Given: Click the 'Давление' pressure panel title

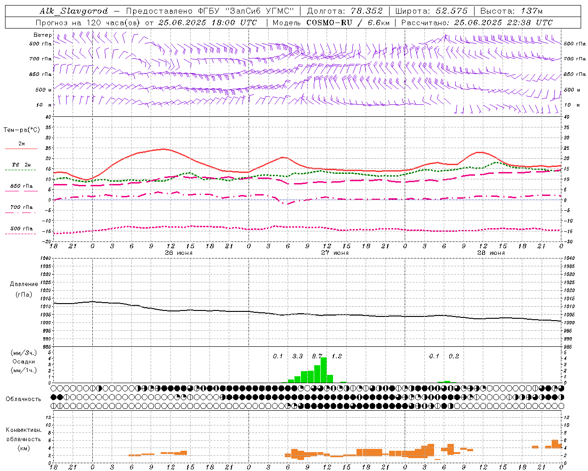Looking at the screenshot, I should tap(24, 284).
